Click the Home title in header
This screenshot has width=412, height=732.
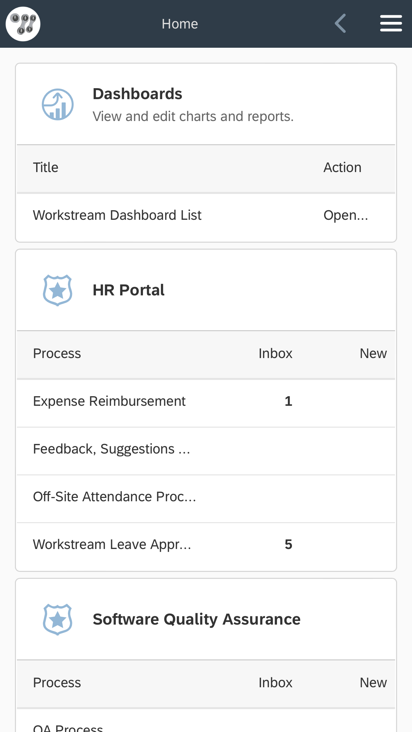(x=180, y=24)
